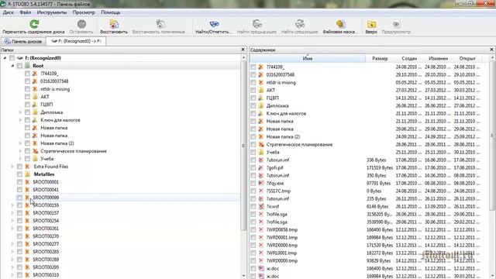The image size is (496, 279).
Task: Expand the $ROOT00261 node
Action: click(x=12, y=229)
